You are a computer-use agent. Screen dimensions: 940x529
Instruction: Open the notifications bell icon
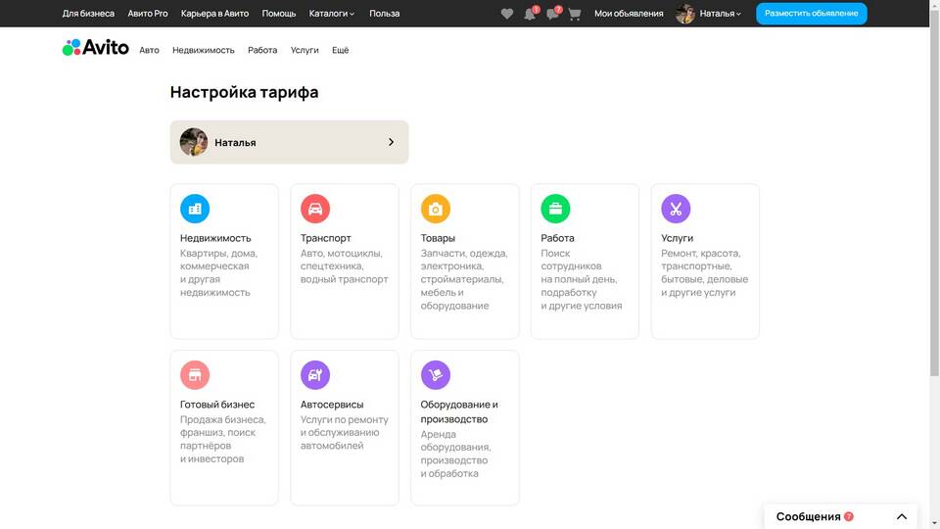click(530, 14)
